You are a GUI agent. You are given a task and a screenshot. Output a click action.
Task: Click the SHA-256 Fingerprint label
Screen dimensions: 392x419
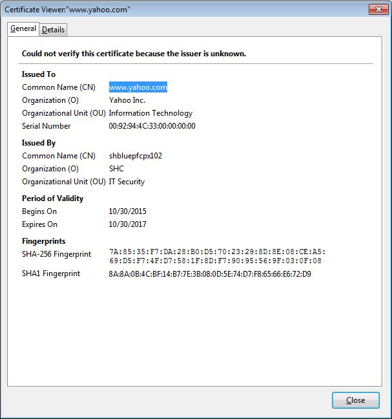pyautogui.click(x=57, y=254)
